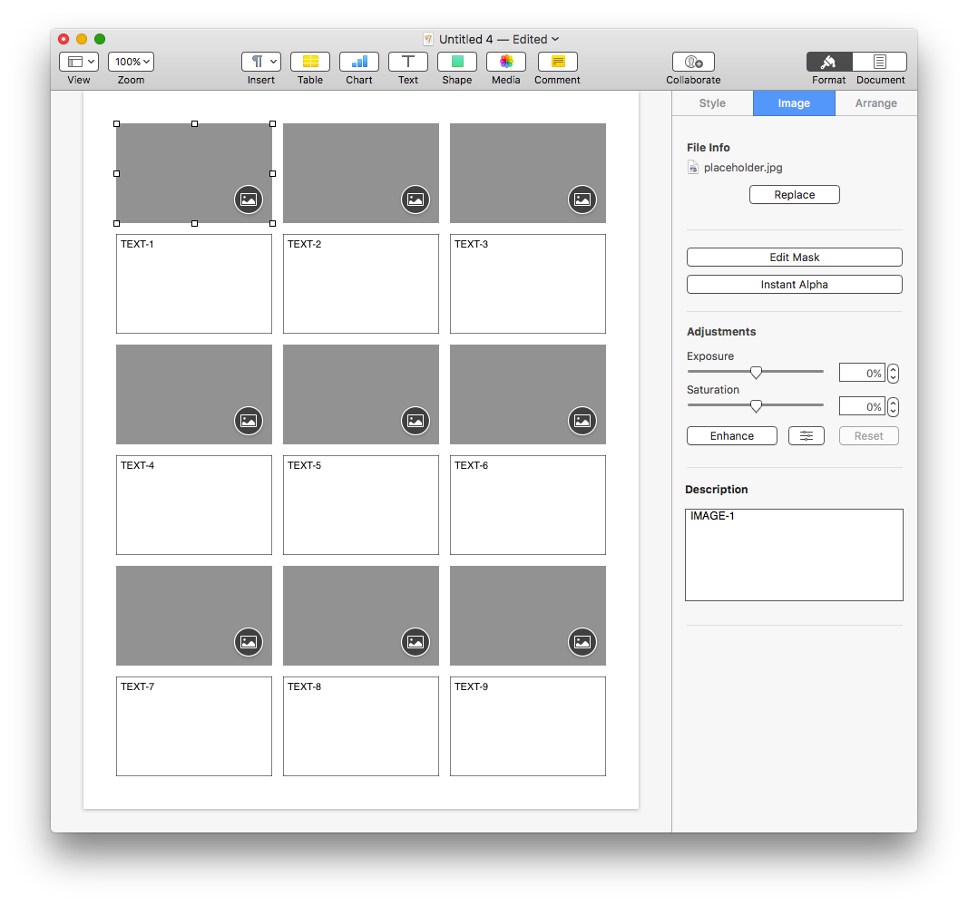Select the TEXT-7 text box
Viewport: 968px width, 905px height.
point(194,726)
